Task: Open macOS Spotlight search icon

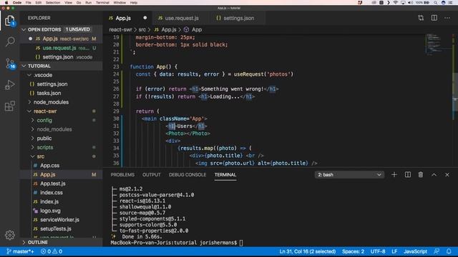Action: pos(436,2)
